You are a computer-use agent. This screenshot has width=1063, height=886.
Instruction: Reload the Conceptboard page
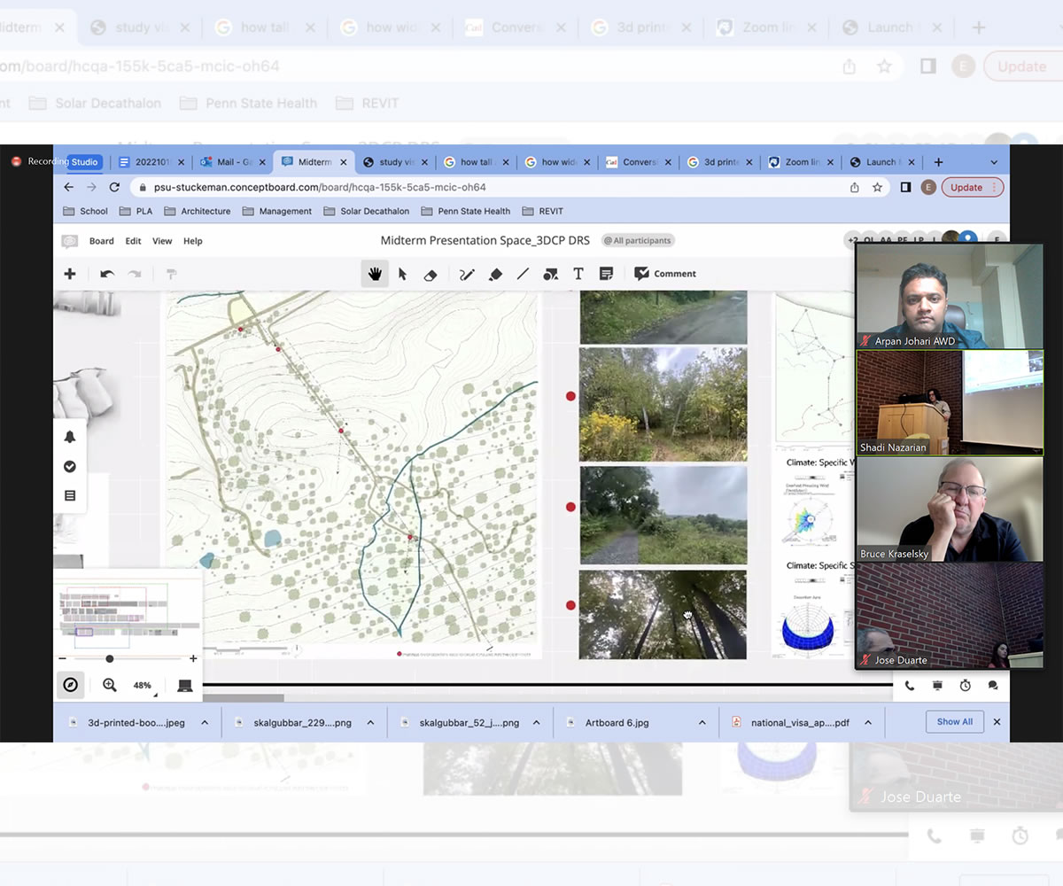tap(114, 187)
